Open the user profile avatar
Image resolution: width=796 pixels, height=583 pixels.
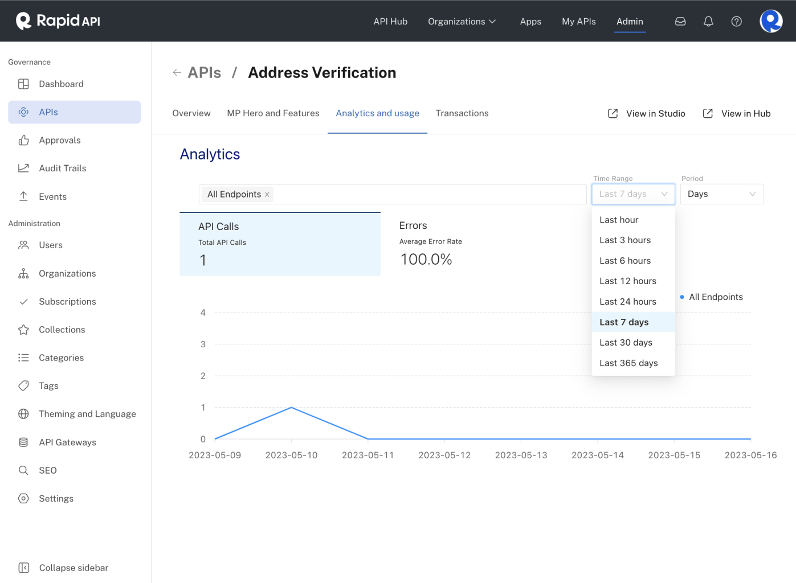click(770, 22)
